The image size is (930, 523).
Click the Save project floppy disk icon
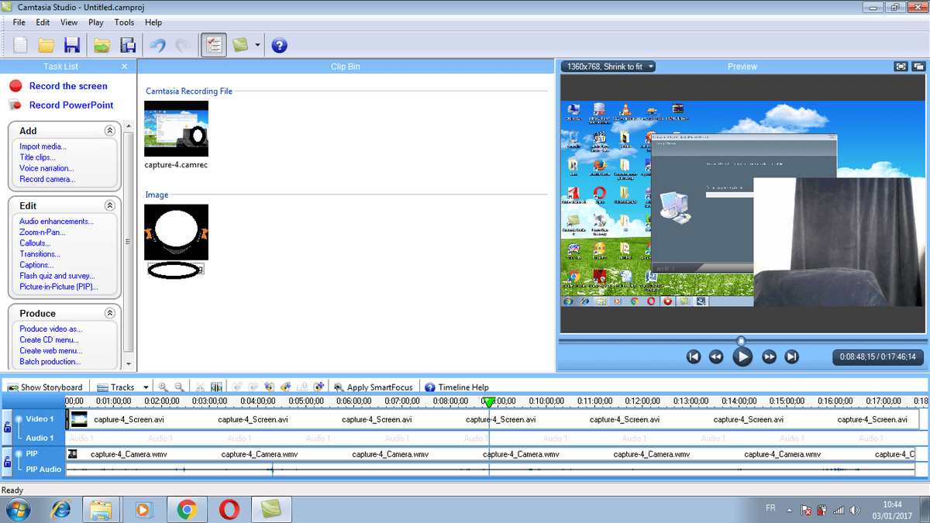[72, 45]
